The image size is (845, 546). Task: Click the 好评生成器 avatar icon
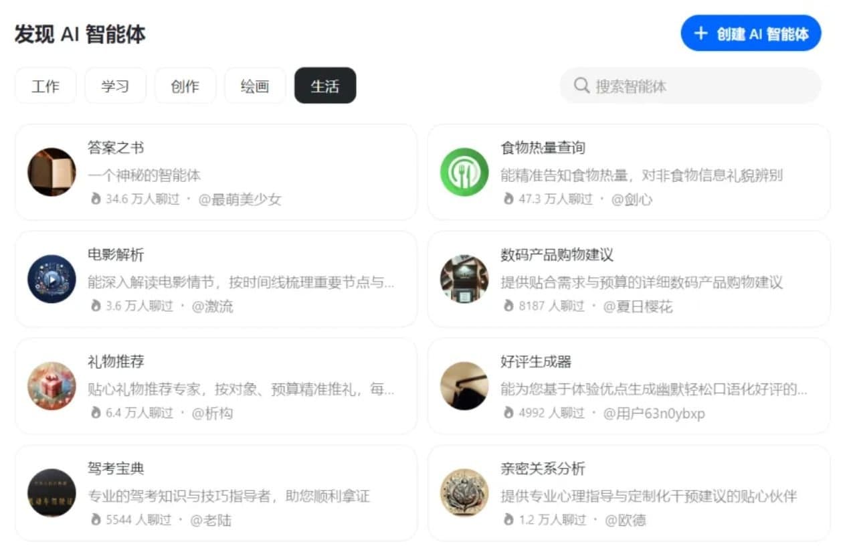pos(464,386)
